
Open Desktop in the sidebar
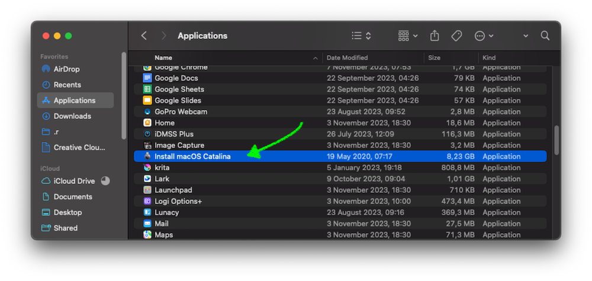pos(67,212)
